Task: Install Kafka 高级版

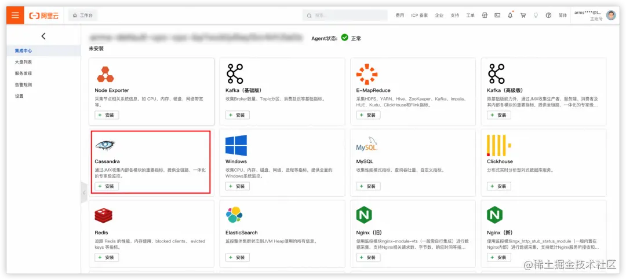Action: (499, 115)
